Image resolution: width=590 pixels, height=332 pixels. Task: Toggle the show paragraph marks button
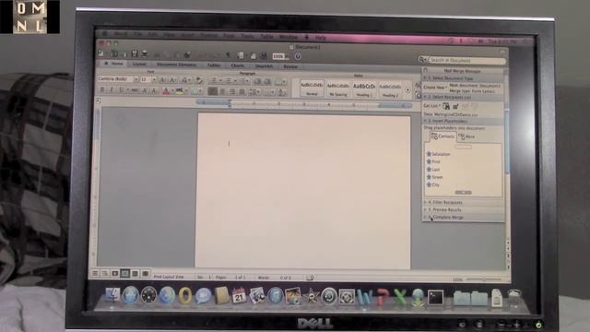228,55
